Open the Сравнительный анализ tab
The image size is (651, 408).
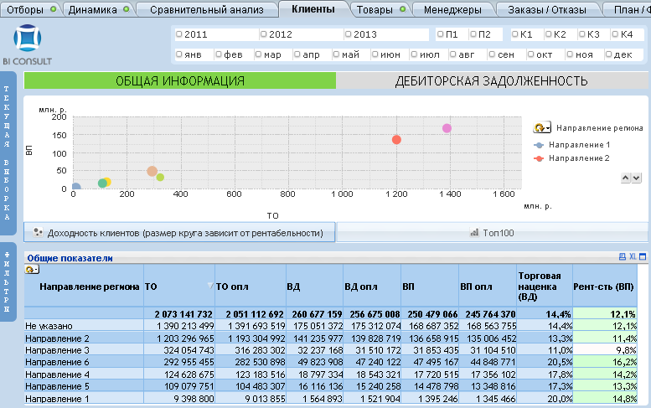(x=207, y=9)
